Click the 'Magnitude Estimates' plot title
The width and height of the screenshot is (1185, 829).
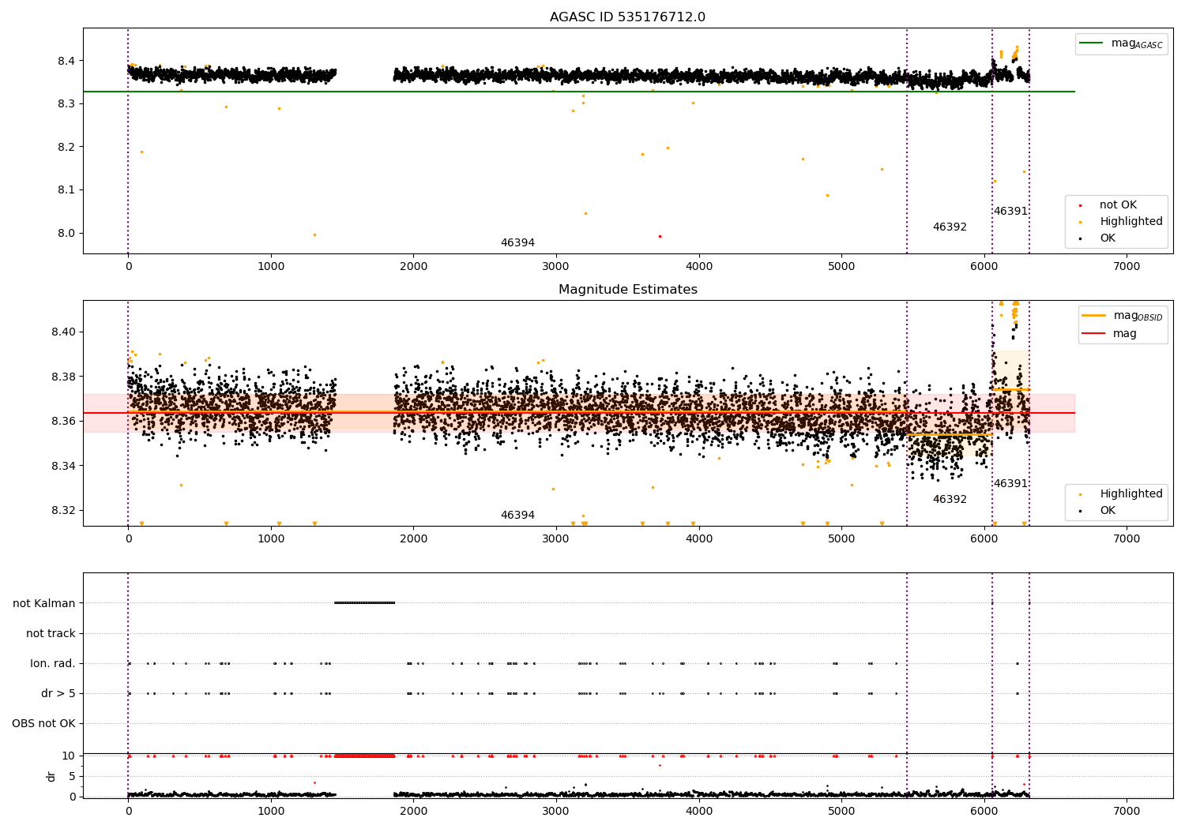(x=627, y=290)
